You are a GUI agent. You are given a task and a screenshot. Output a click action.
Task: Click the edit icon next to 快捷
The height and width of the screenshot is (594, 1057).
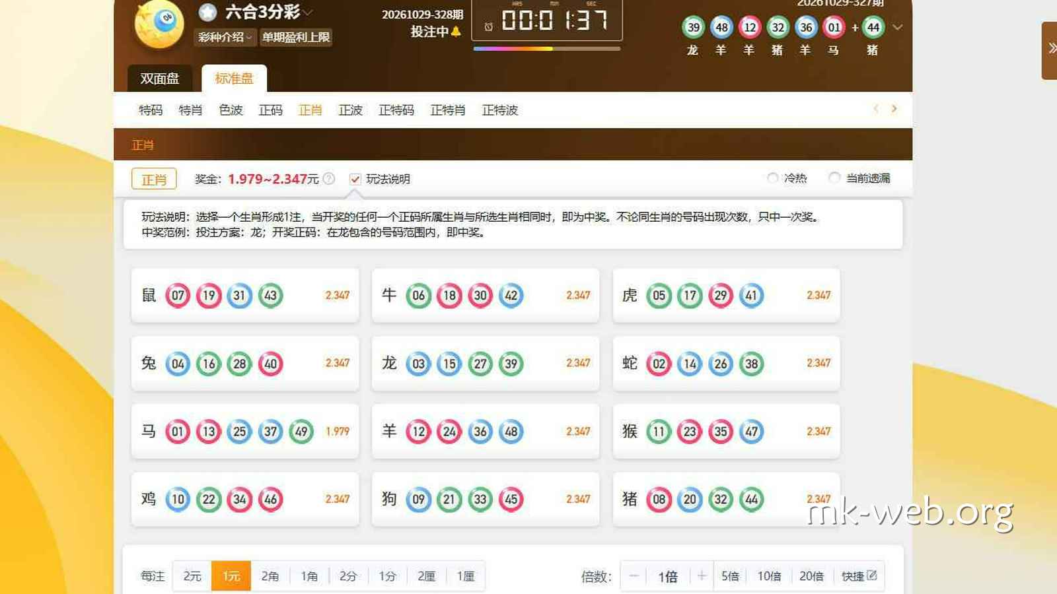coord(872,576)
